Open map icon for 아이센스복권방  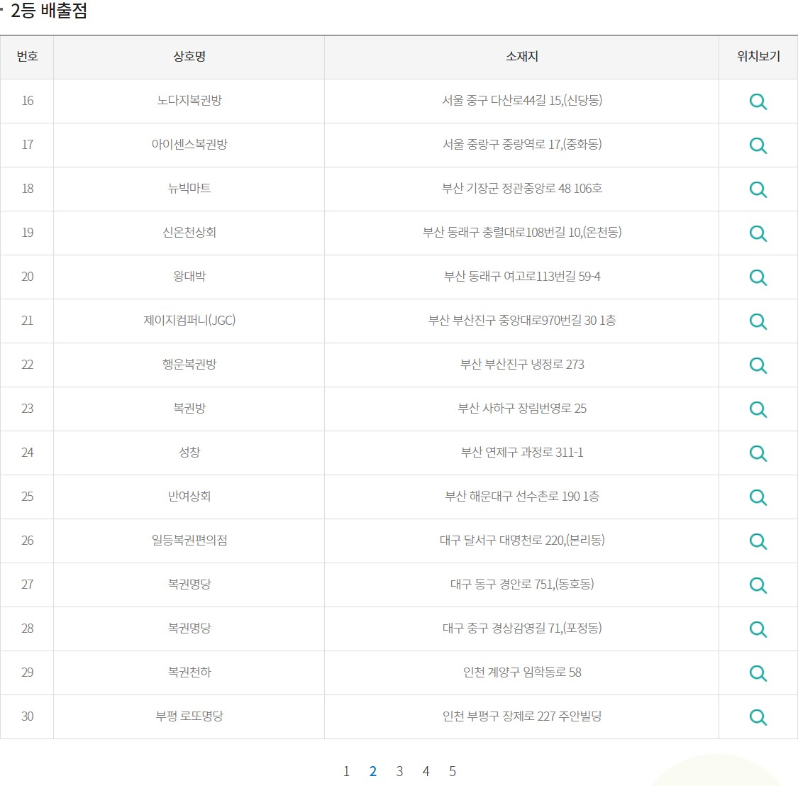coord(758,145)
